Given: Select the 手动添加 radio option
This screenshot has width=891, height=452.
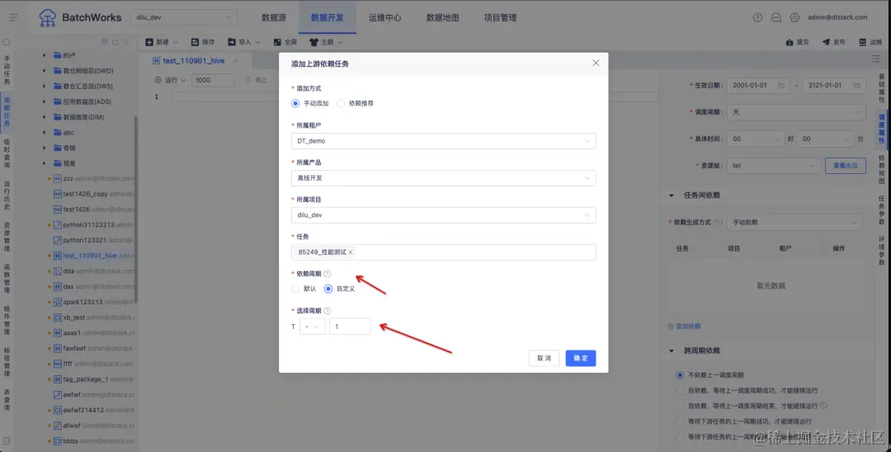Looking at the screenshot, I should [x=295, y=103].
